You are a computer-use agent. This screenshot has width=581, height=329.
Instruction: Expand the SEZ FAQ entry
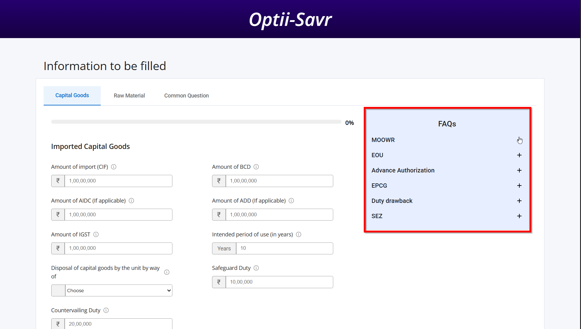coord(519,216)
